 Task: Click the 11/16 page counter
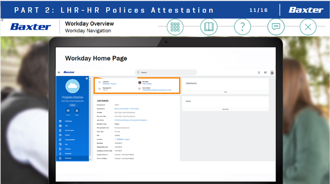click(258, 10)
